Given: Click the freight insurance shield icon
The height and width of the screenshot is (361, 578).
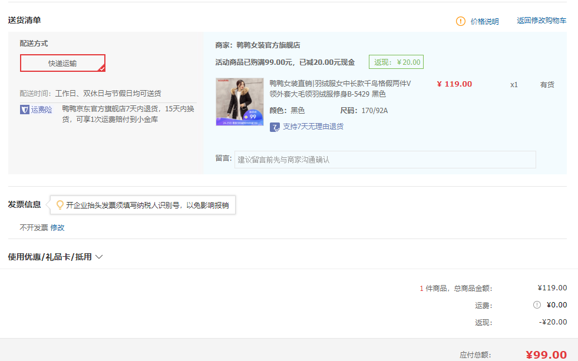Looking at the screenshot, I should click(25, 110).
